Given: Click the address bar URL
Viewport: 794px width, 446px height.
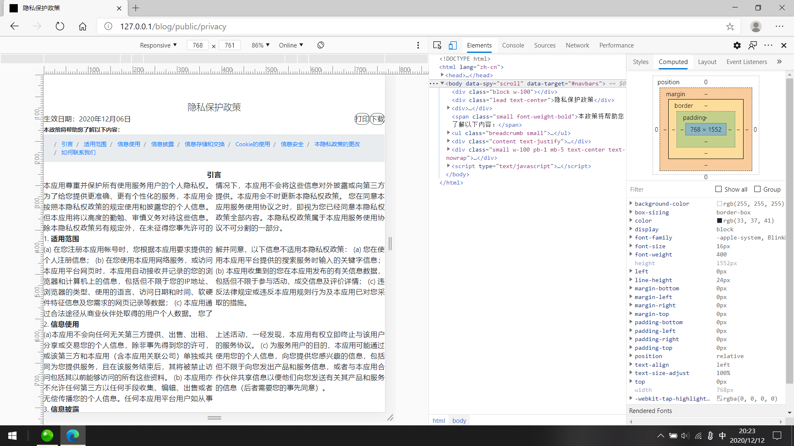Looking at the screenshot, I should pyautogui.click(x=173, y=26).
